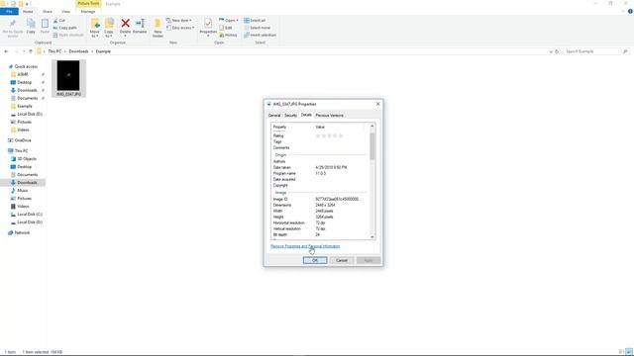Click the Properties ribbon icon

point(208,27)
